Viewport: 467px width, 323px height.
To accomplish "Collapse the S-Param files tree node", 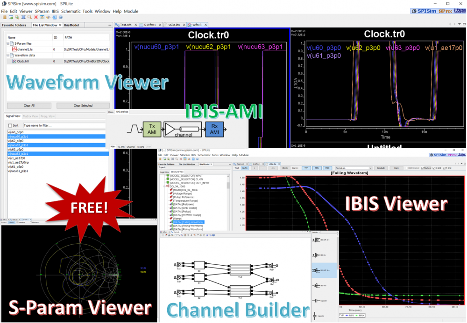I will [8, 43].
